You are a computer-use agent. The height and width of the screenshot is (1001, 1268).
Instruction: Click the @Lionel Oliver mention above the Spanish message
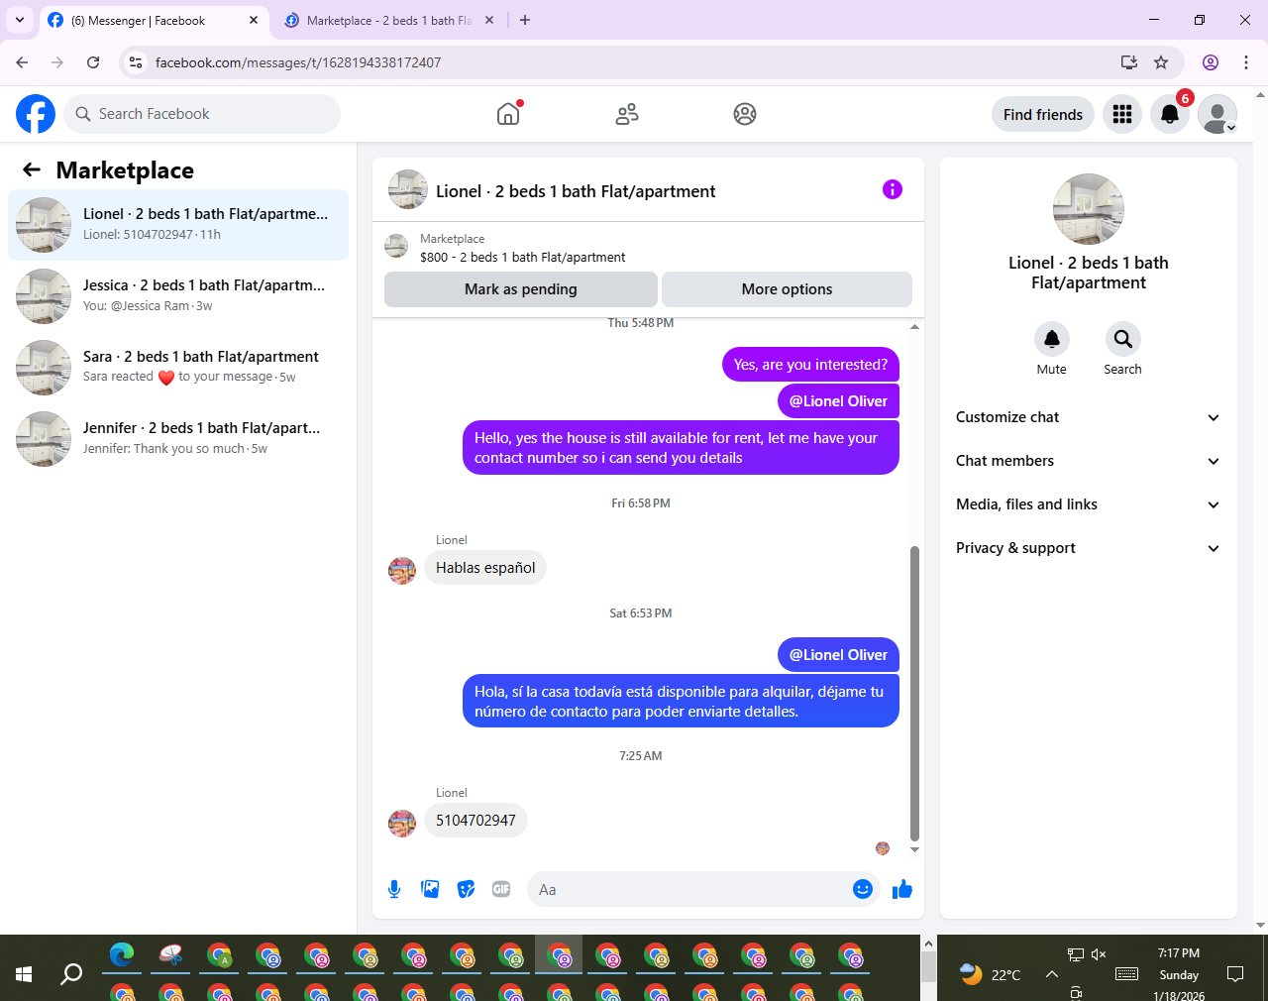(x=838, y=655)
